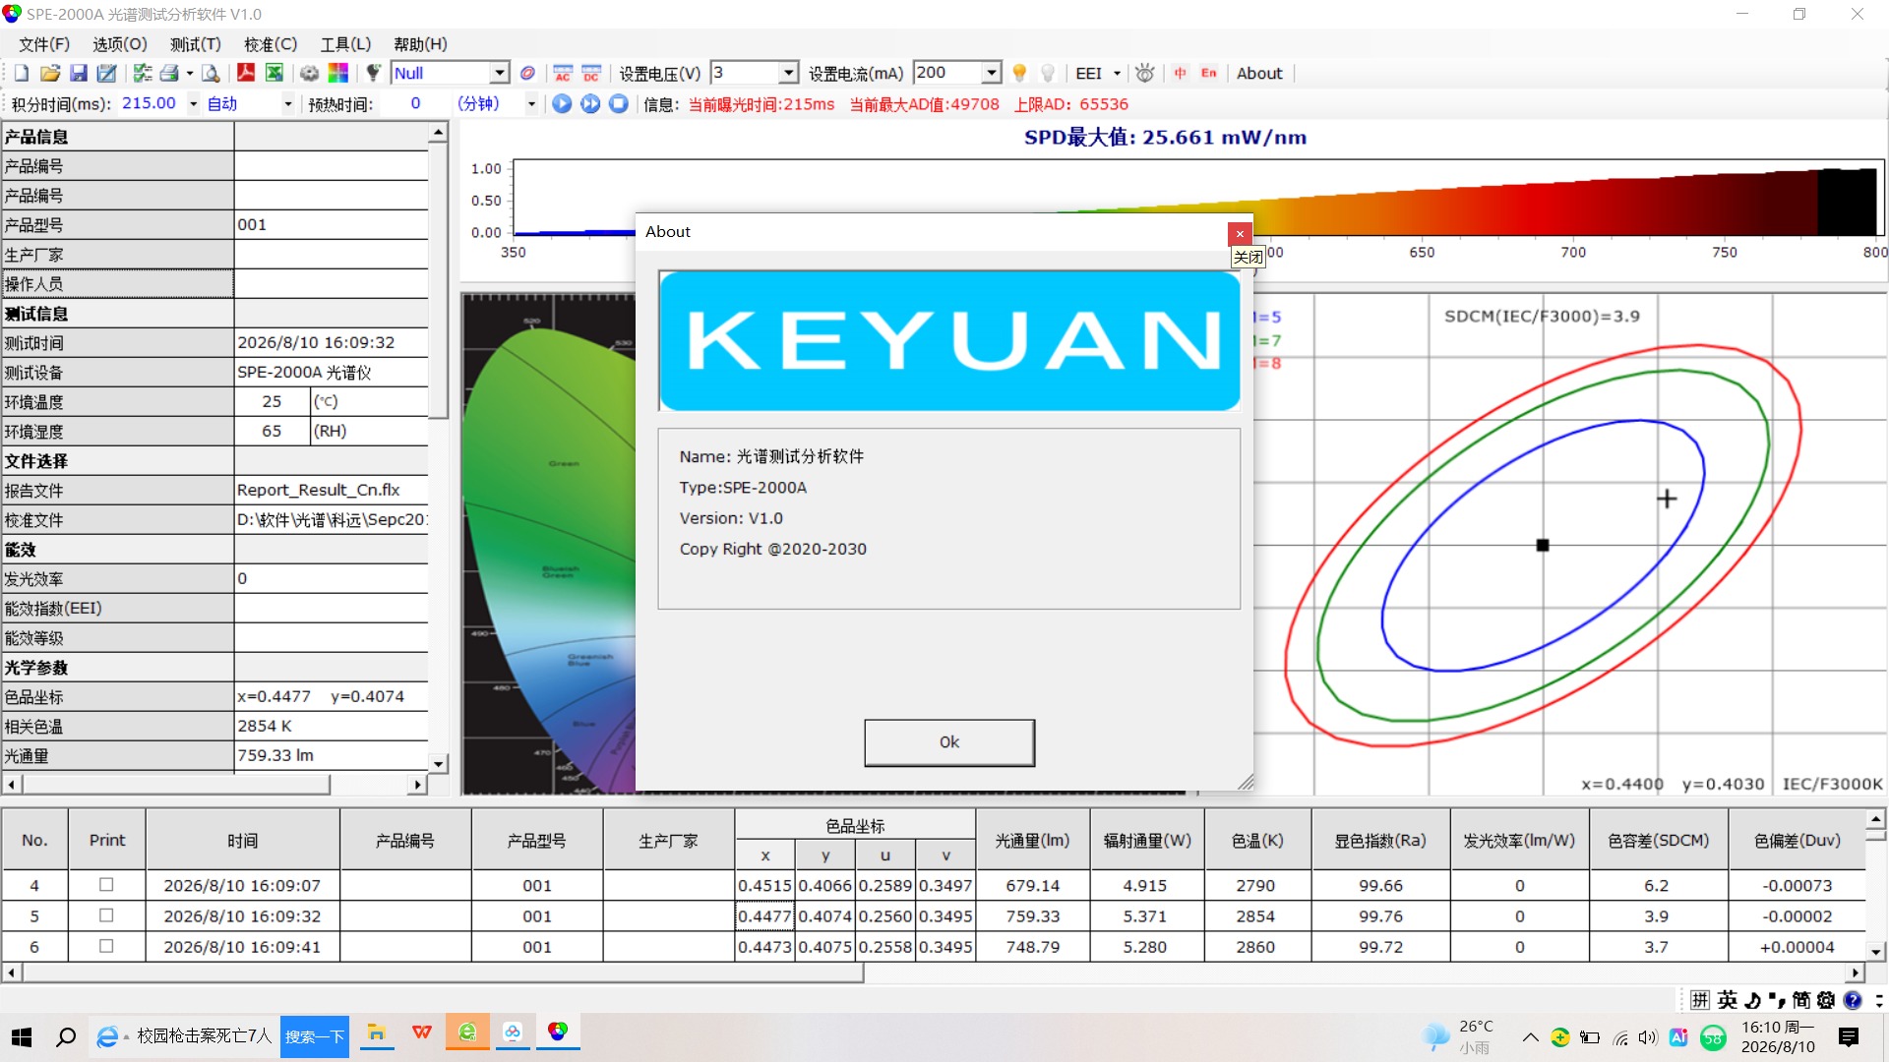Export to PDF with the red icon
1889x1062 pixels.
point(246,74)
